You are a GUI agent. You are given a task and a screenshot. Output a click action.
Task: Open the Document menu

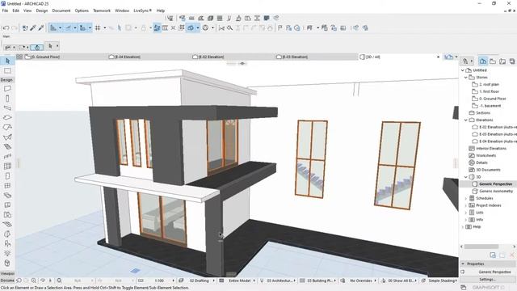click(61, 11)
